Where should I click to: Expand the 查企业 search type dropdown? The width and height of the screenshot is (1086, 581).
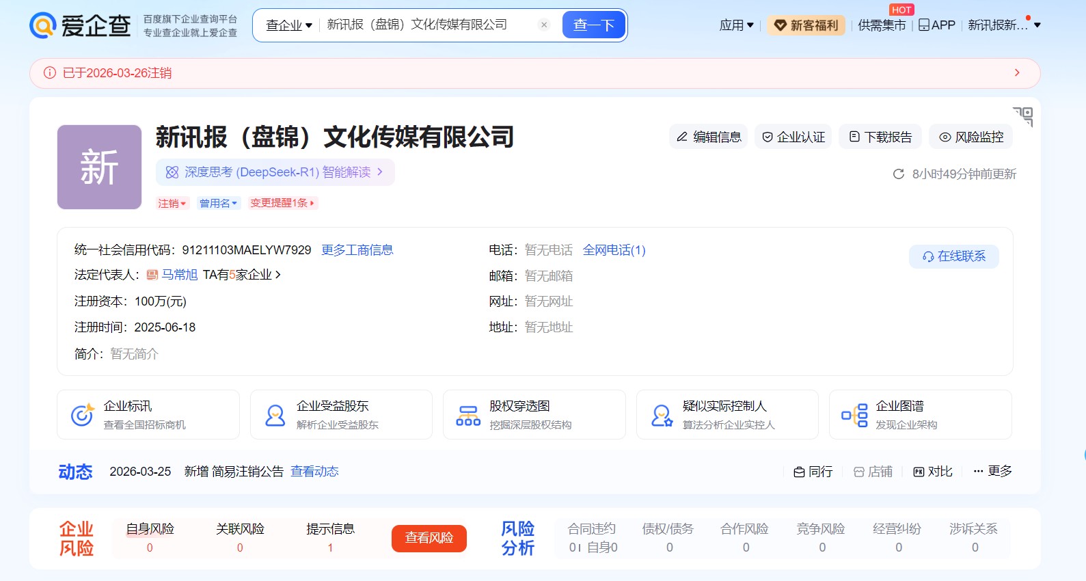click(288, 25)
